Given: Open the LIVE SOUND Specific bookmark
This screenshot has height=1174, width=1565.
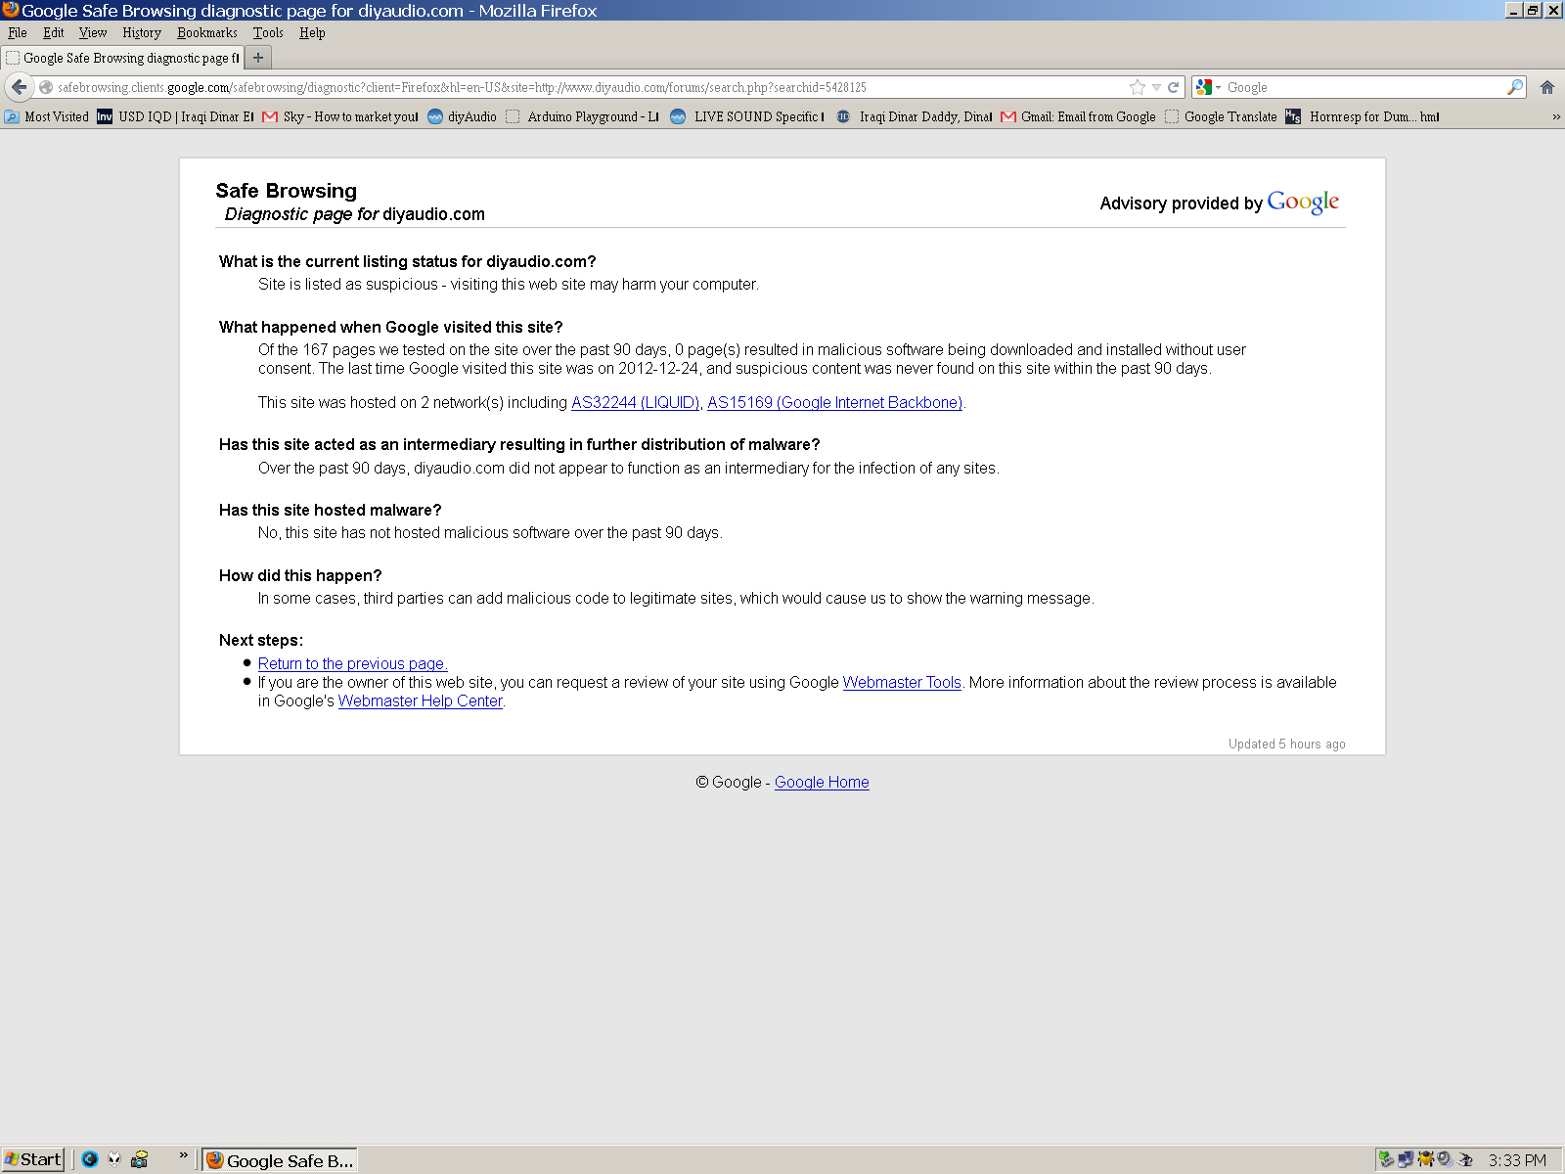Looking at the screenshot, I should pyautogui.click(x=747, y=116).
